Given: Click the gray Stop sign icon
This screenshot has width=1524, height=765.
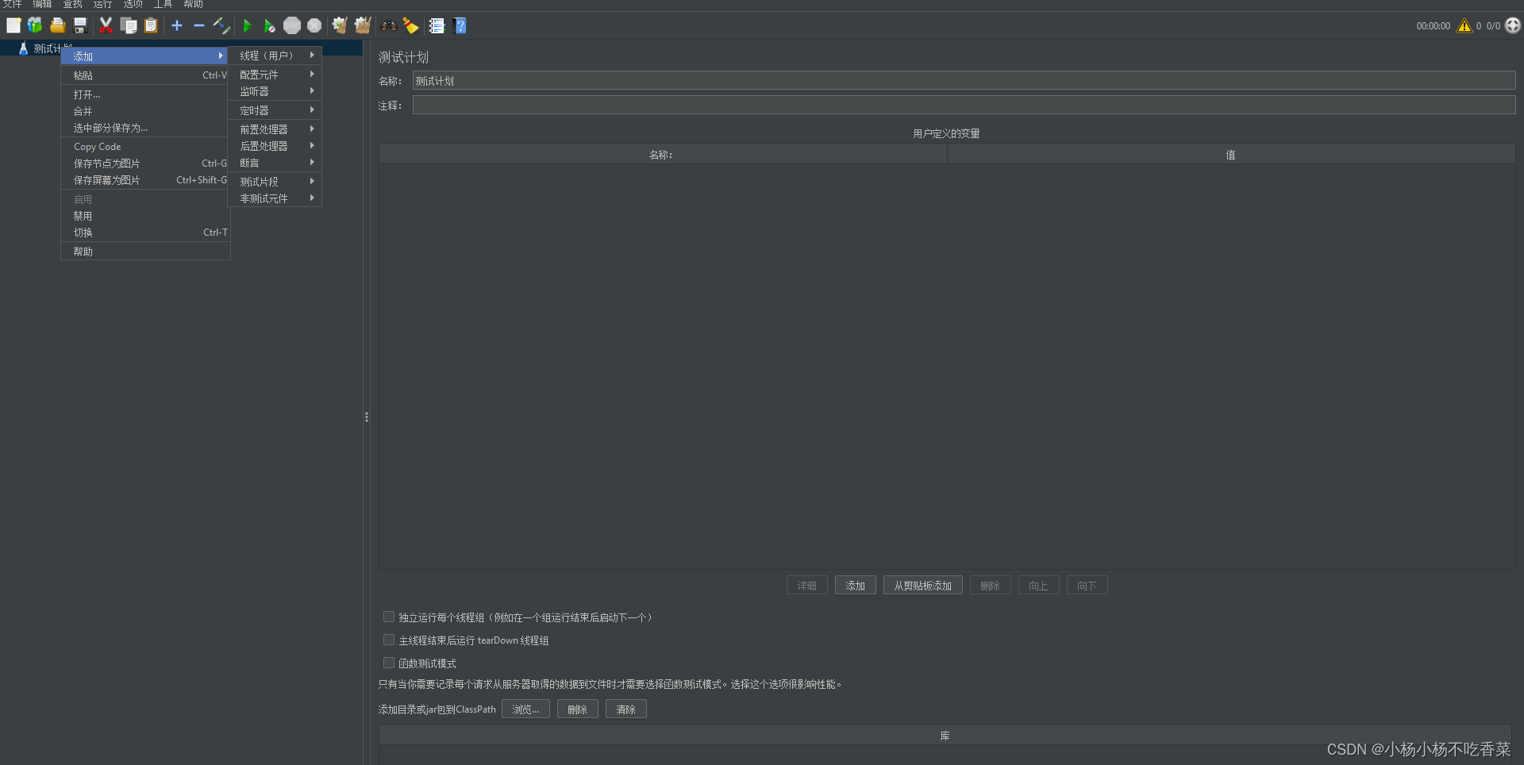Looking at the screenshot, I should click(292, 25).
